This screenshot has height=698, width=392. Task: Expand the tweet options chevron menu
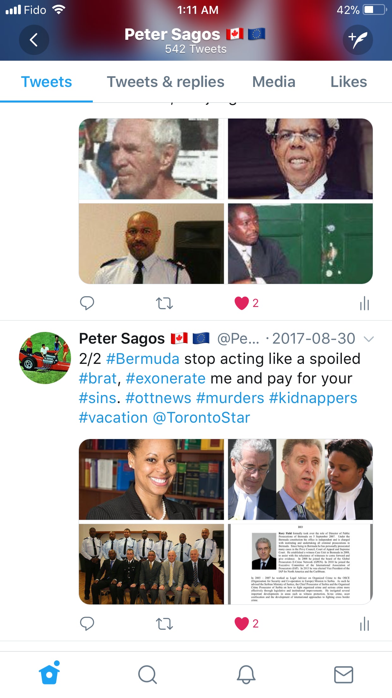tap(368, 339)
